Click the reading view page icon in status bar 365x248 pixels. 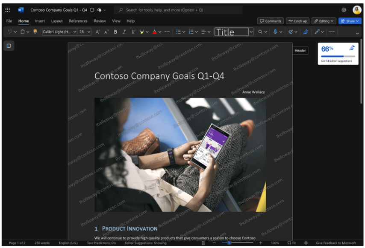(x=203, y=243)
